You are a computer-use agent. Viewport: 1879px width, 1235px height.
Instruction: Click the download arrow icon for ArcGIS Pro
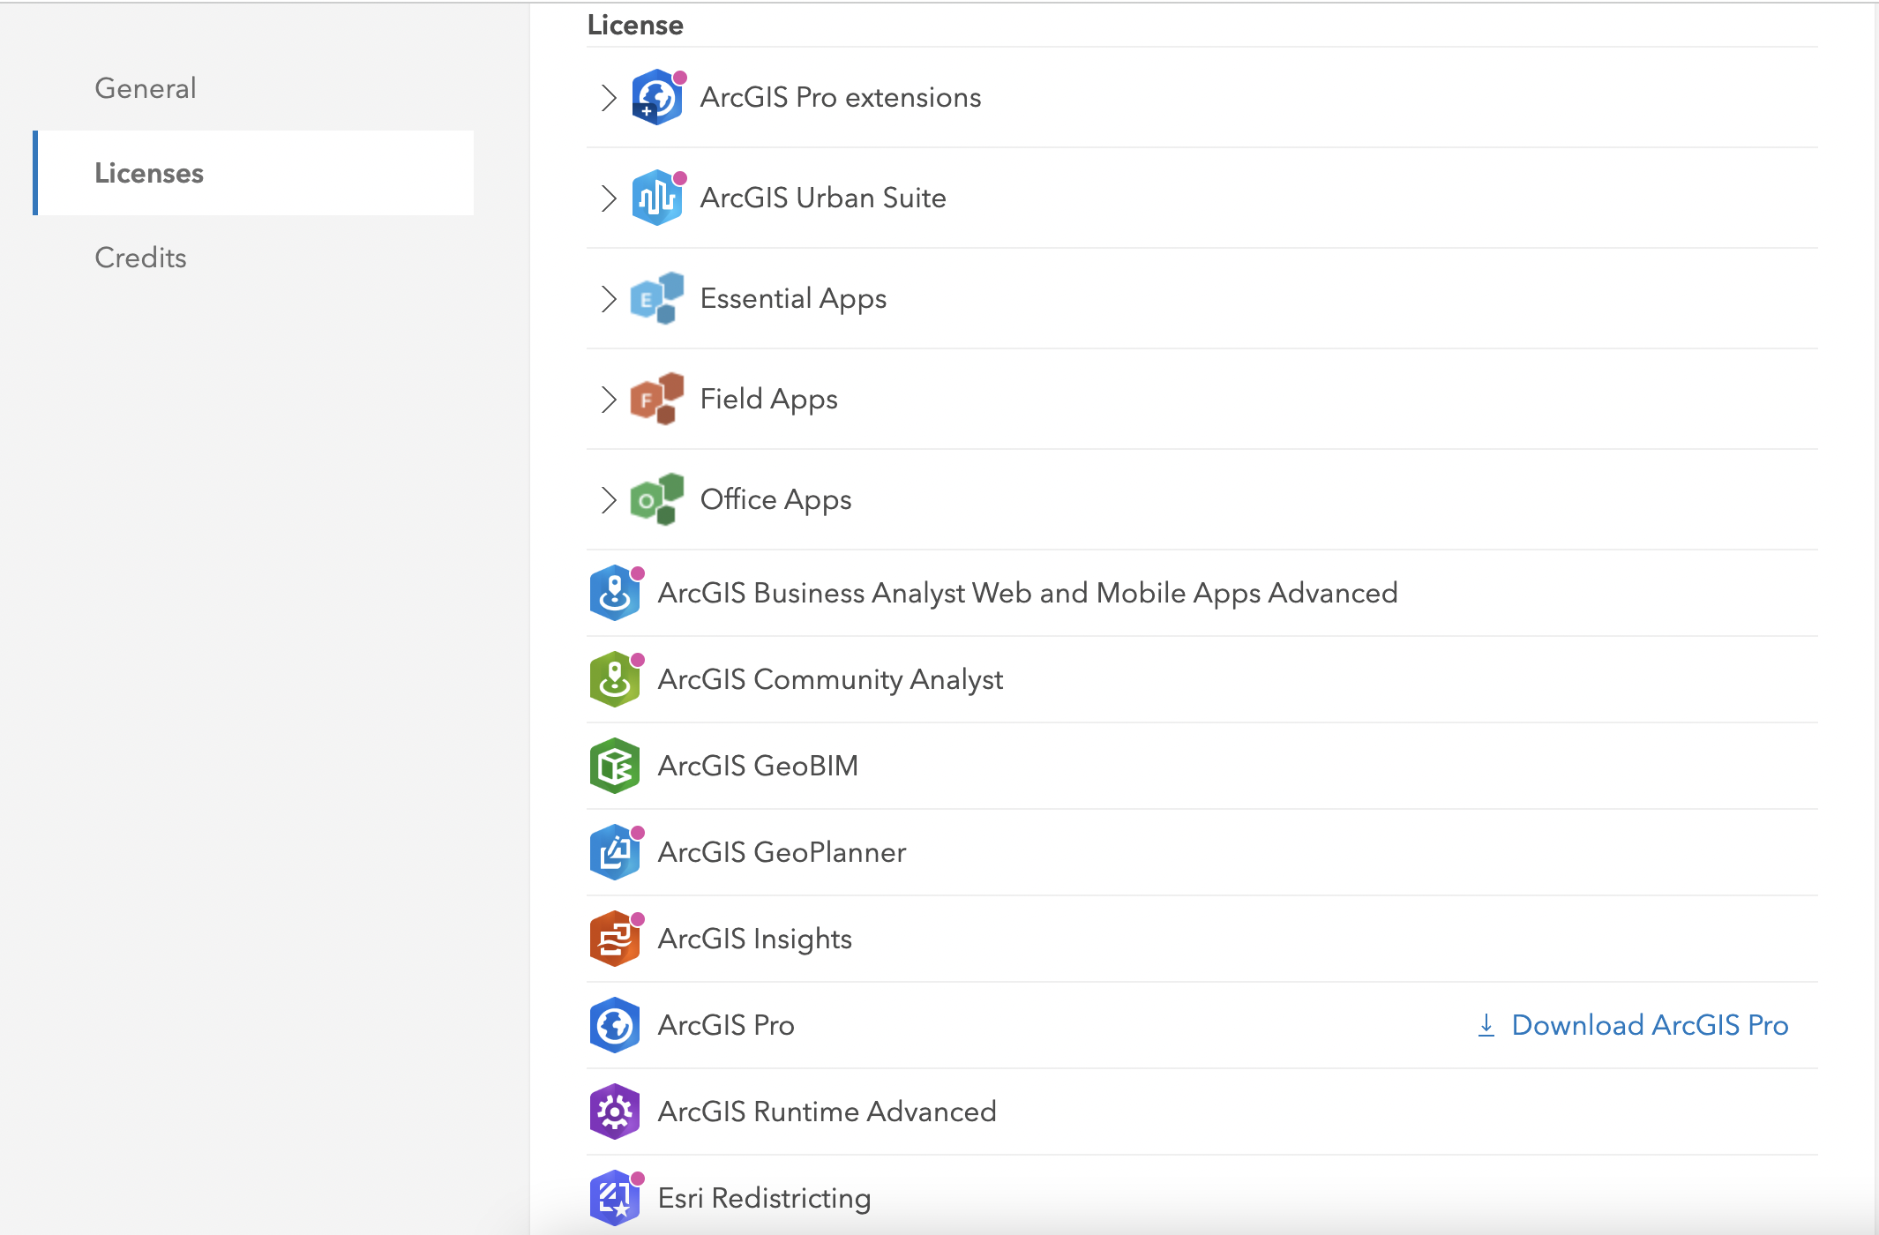(1486, 1025)
